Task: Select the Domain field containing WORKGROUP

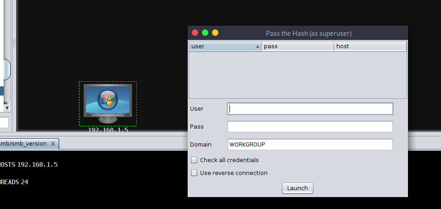Action: (x=310, y=145)
